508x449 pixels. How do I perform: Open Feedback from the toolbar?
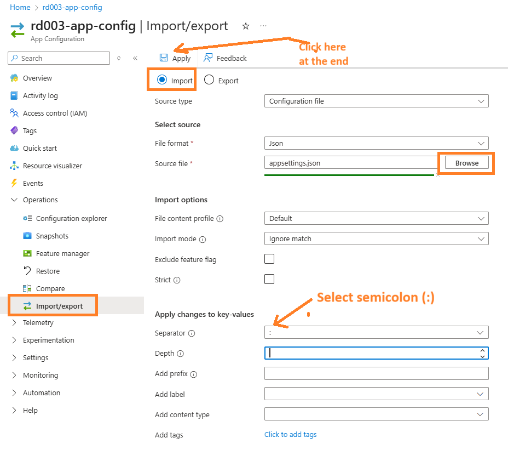(x=225, y=58)
